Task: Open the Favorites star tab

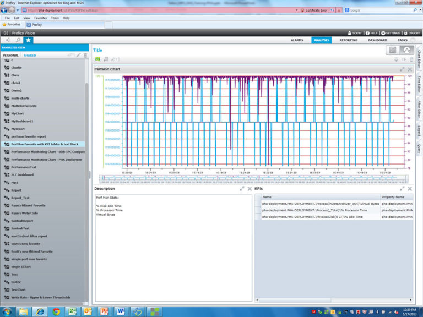Action: tap(28, 40)
